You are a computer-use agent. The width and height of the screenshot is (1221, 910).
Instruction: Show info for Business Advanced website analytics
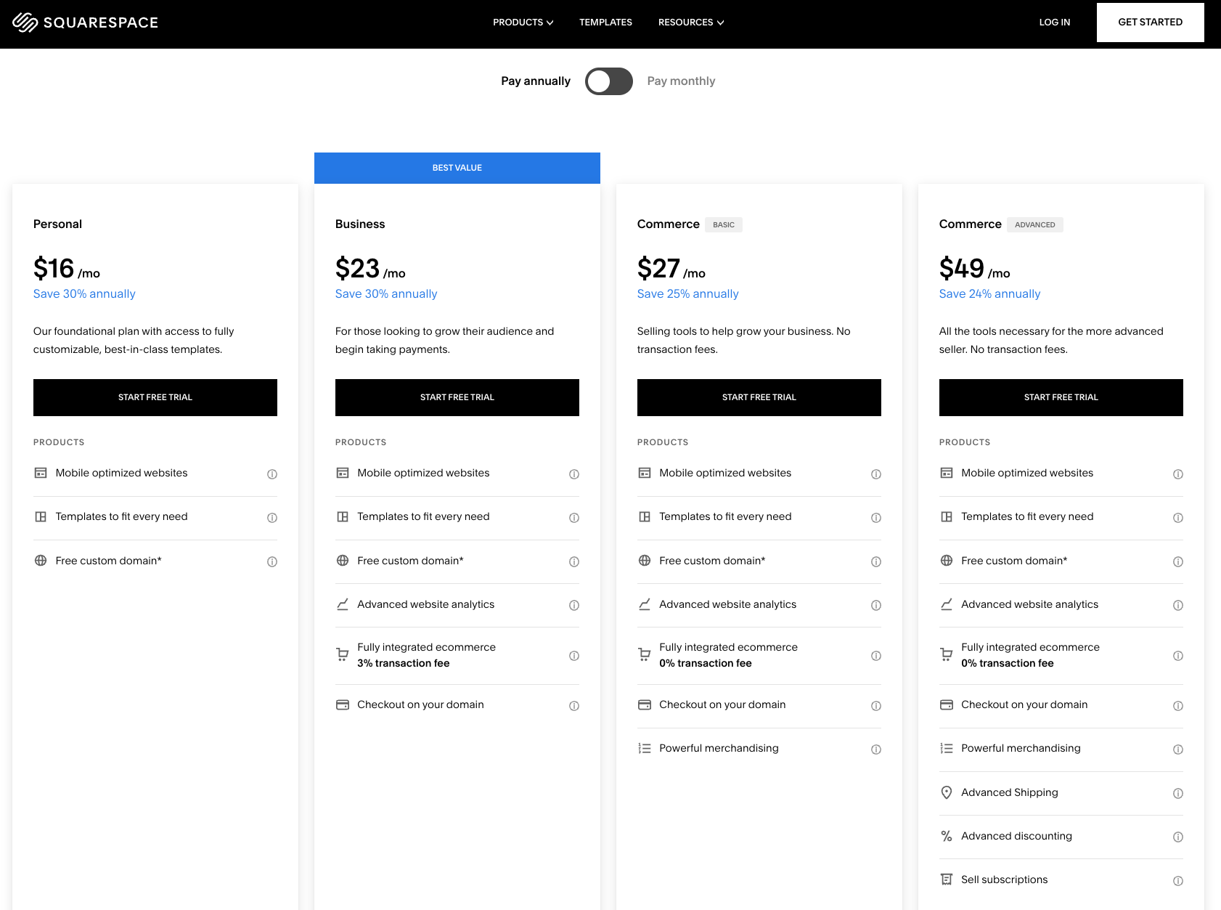pyautogui.click(x=574, y=605)
